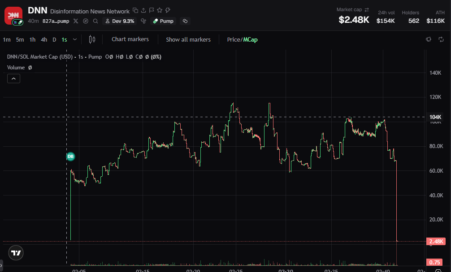The width and height of the screenshot is (451, 272).
Task: Click the Dev 9.3% holdings badge
Action: 120,21
